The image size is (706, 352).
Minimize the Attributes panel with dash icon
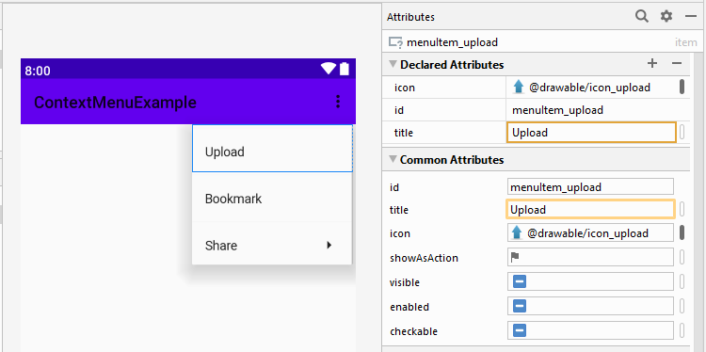691,17
